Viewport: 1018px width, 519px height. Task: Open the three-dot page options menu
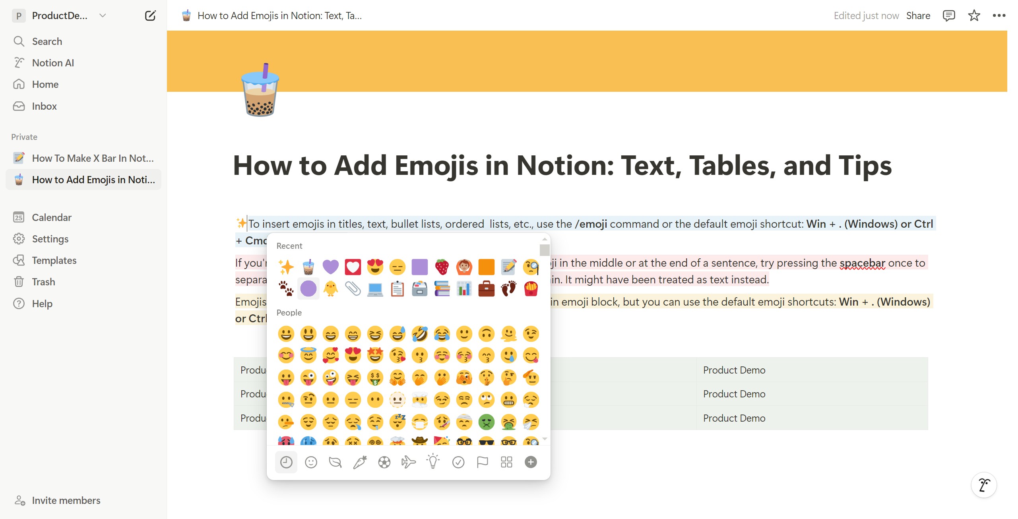point(999,16)
